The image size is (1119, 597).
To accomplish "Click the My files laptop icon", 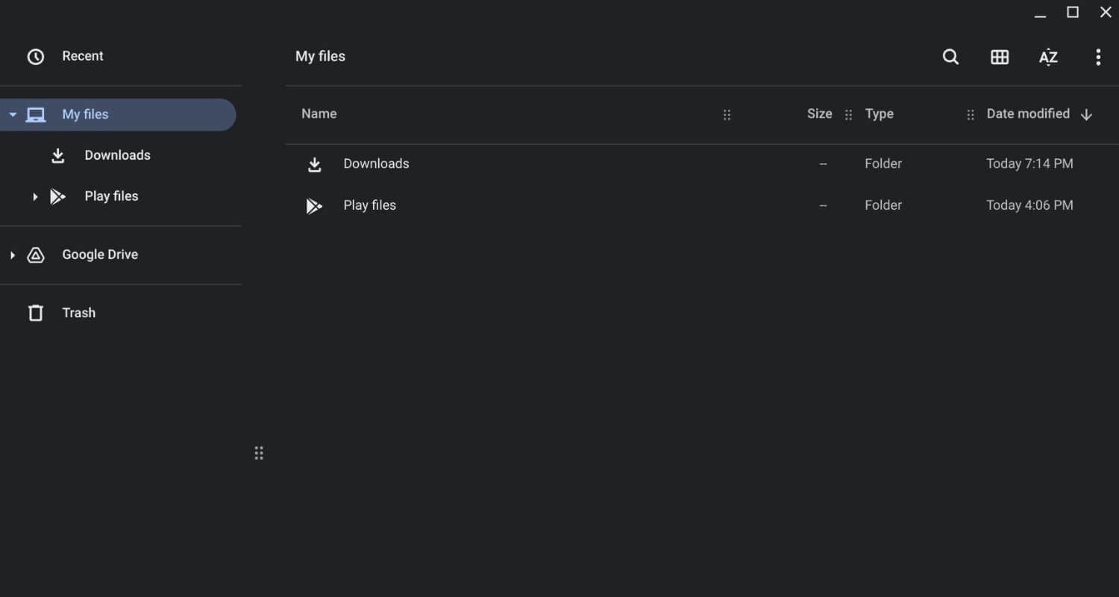I will tap(36, 115).
